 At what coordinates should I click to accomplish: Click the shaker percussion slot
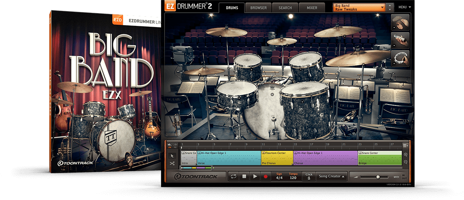400,40
